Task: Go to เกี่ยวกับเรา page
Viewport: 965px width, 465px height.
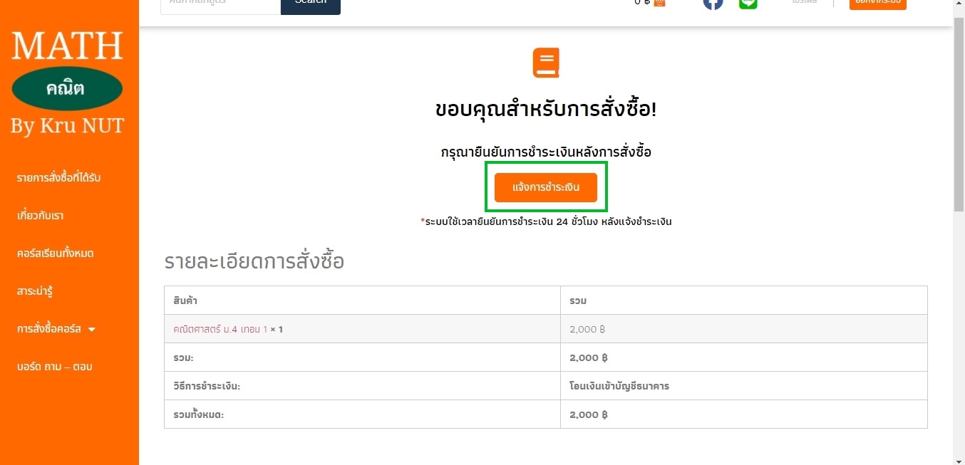Action: click(40, 215)
